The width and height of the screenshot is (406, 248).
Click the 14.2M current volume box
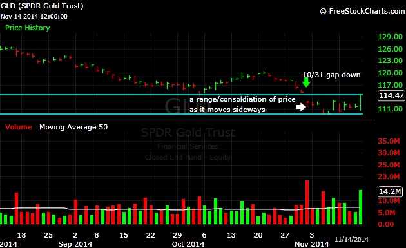[390, 191]
